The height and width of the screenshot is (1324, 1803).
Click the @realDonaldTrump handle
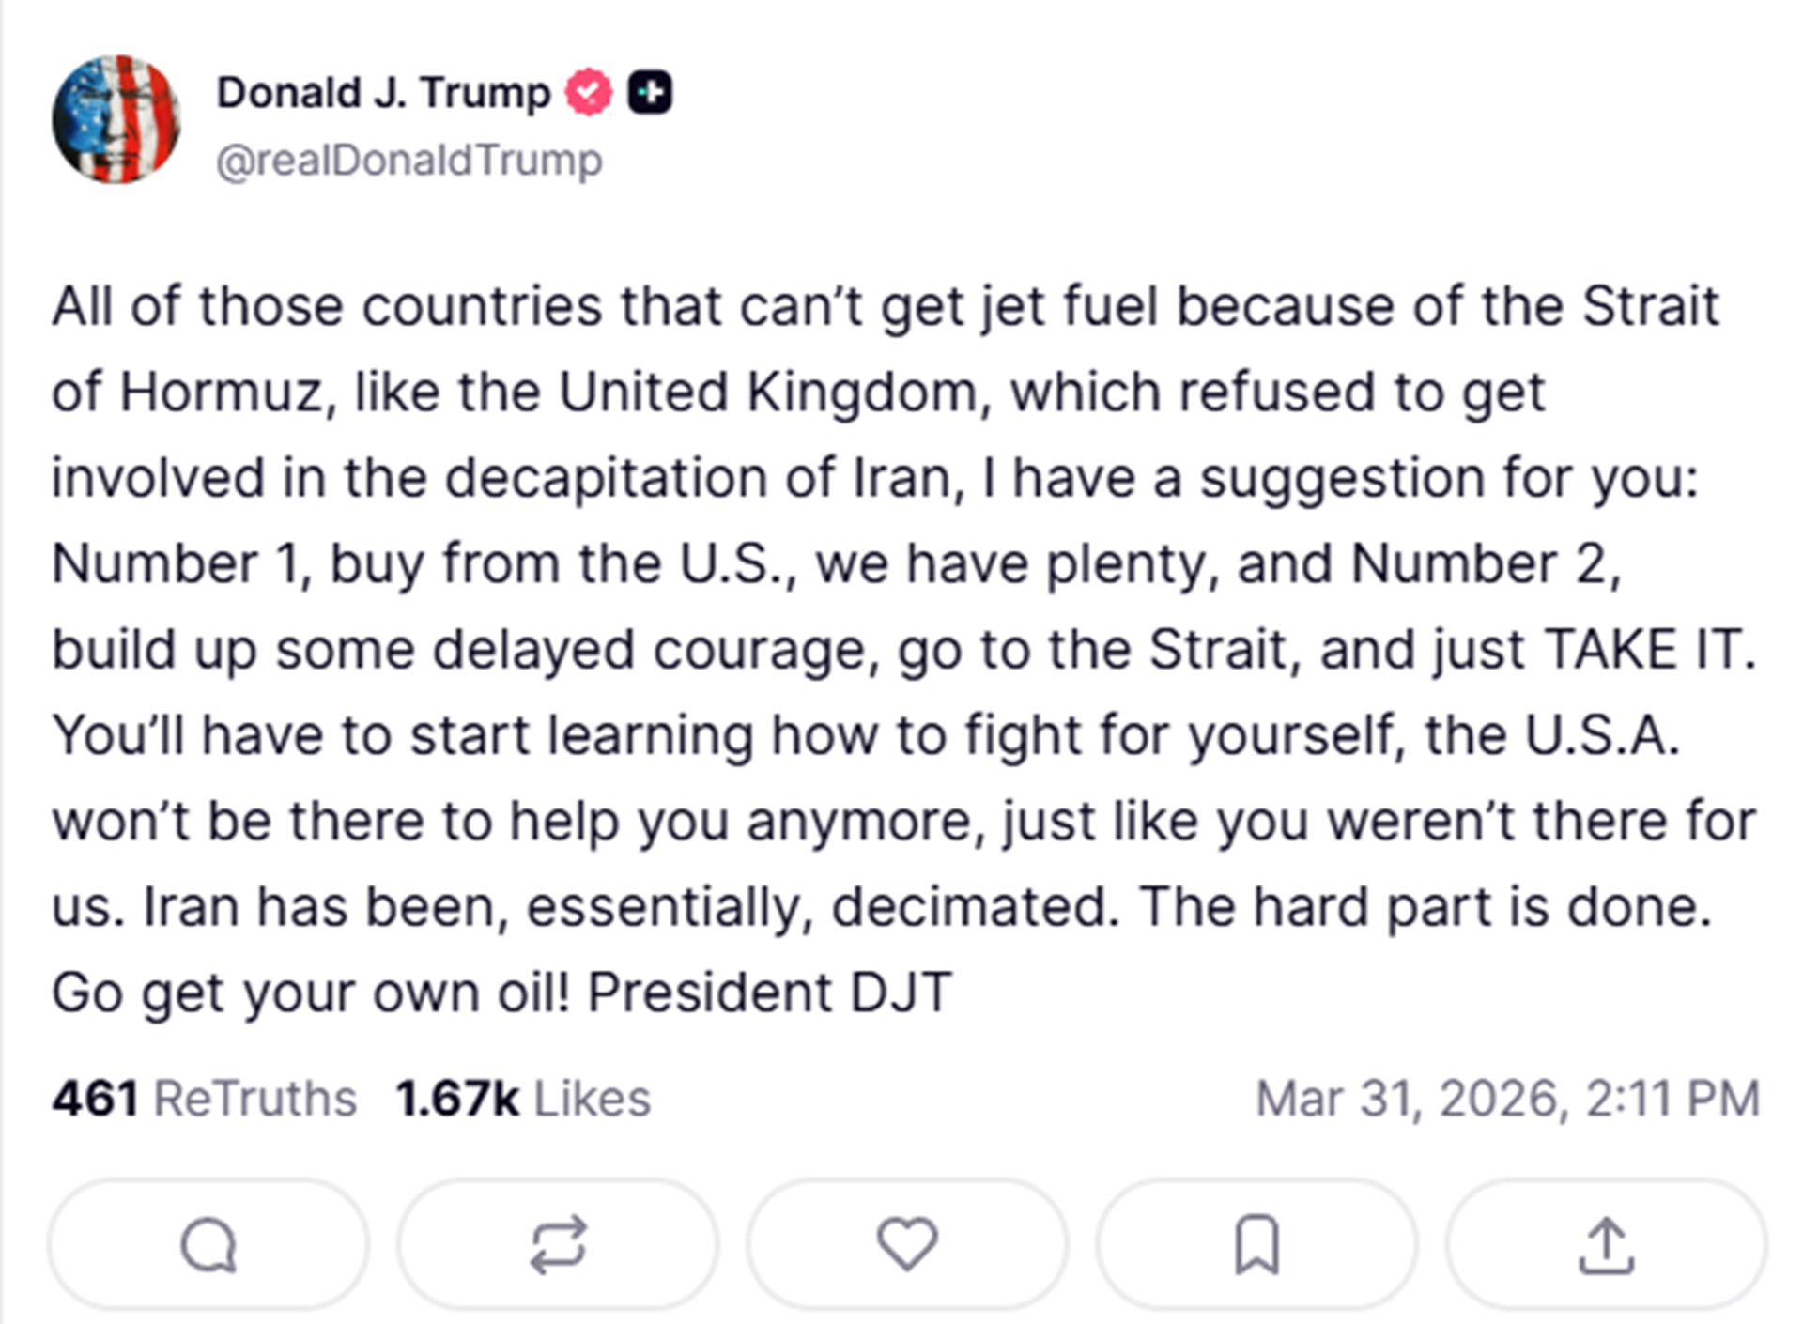409,161
